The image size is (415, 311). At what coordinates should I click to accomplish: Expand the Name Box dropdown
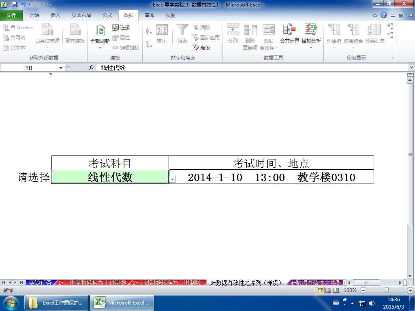(61, 68)
